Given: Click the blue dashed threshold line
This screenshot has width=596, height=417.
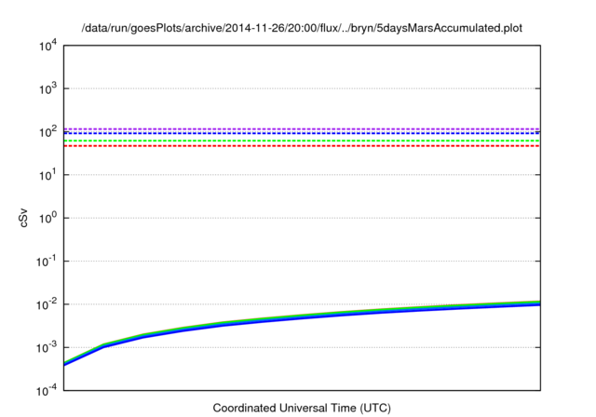Looking at the screenshot, I should click(x=302, y=133).
